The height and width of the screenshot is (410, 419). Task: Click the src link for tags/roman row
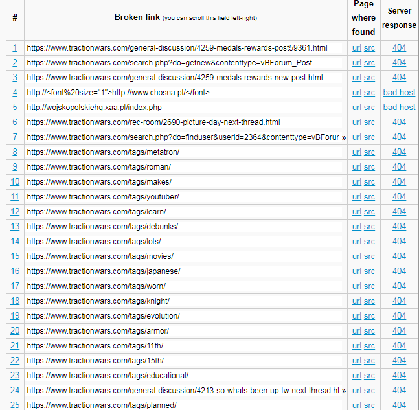click(369, 167)
